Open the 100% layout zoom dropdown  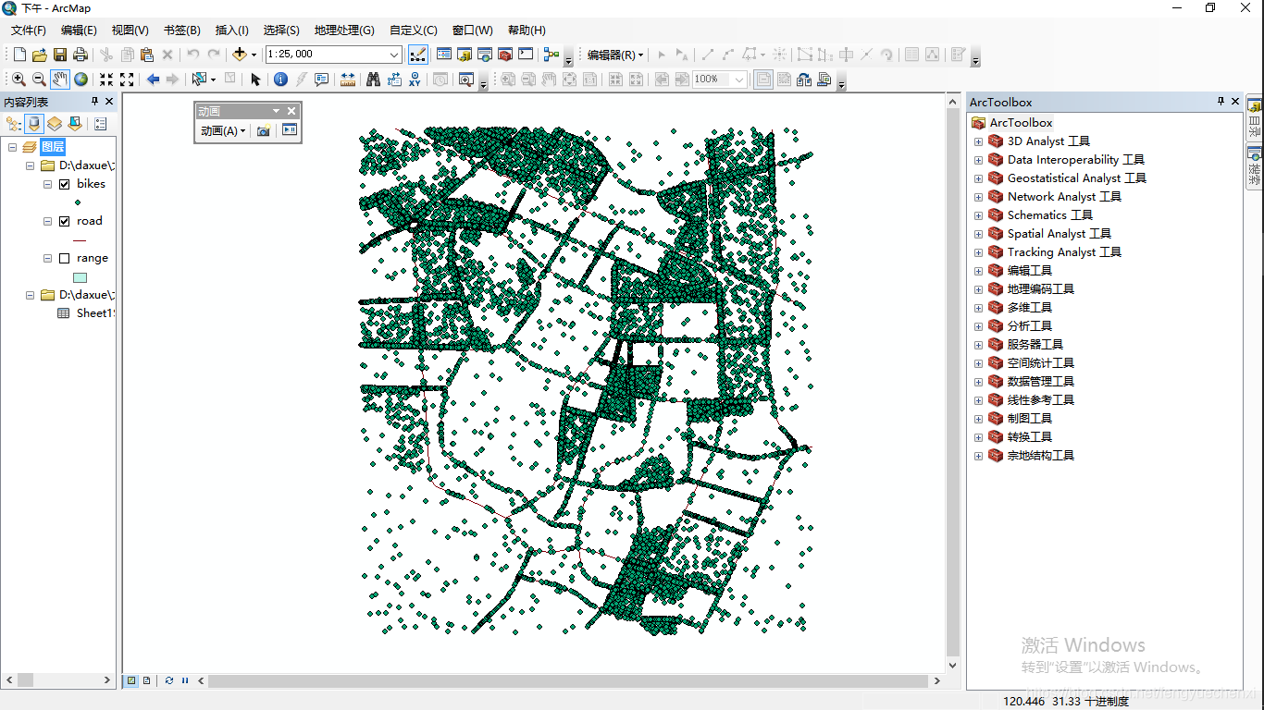(739, 80)
